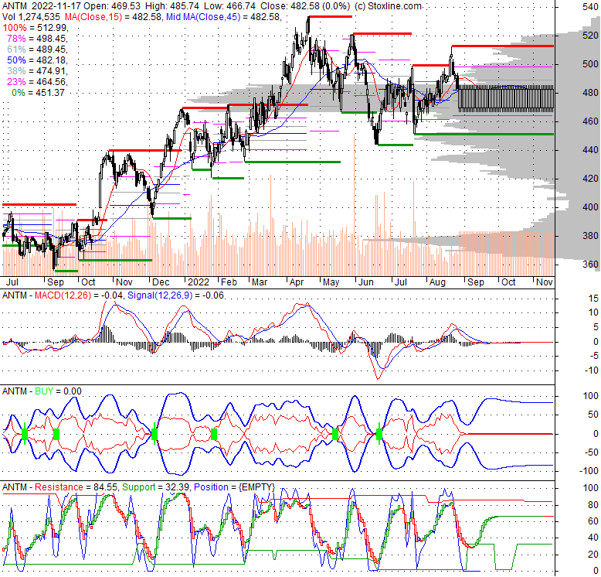Click the 78% = 498.45 Fibonacci level

[x=37, y=39]
